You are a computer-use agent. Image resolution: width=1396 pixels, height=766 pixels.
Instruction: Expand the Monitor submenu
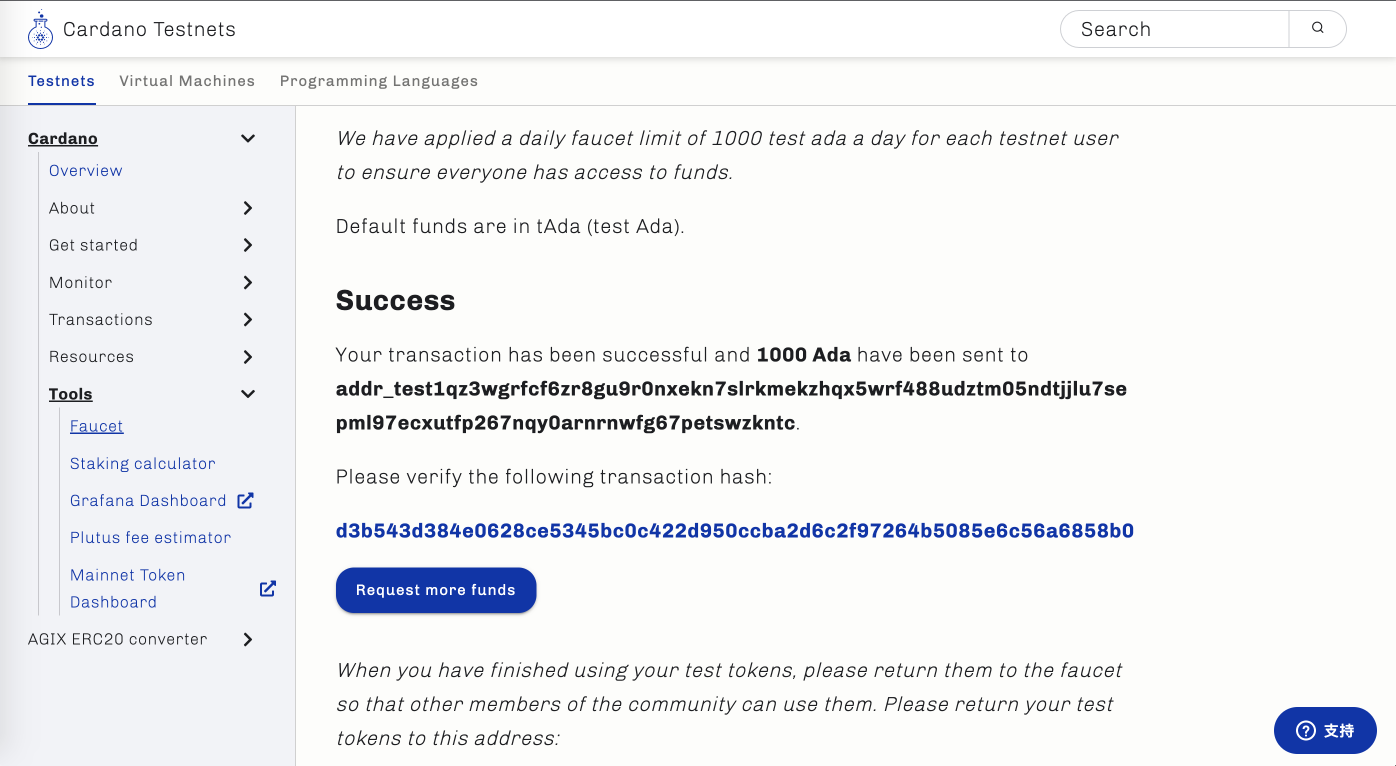pyautogui.click(x=247, y=282)
